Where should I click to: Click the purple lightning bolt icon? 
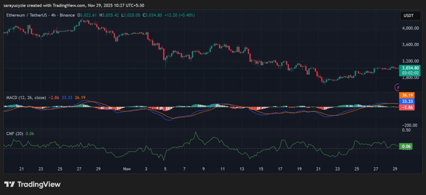tap(397, 87)
